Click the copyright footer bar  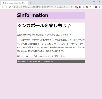(x=51, y=61)
